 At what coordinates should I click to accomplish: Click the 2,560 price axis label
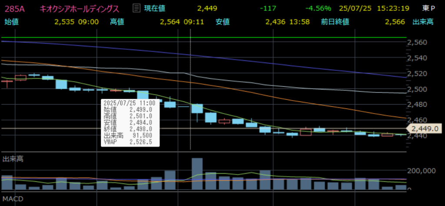tap(417, 43)
